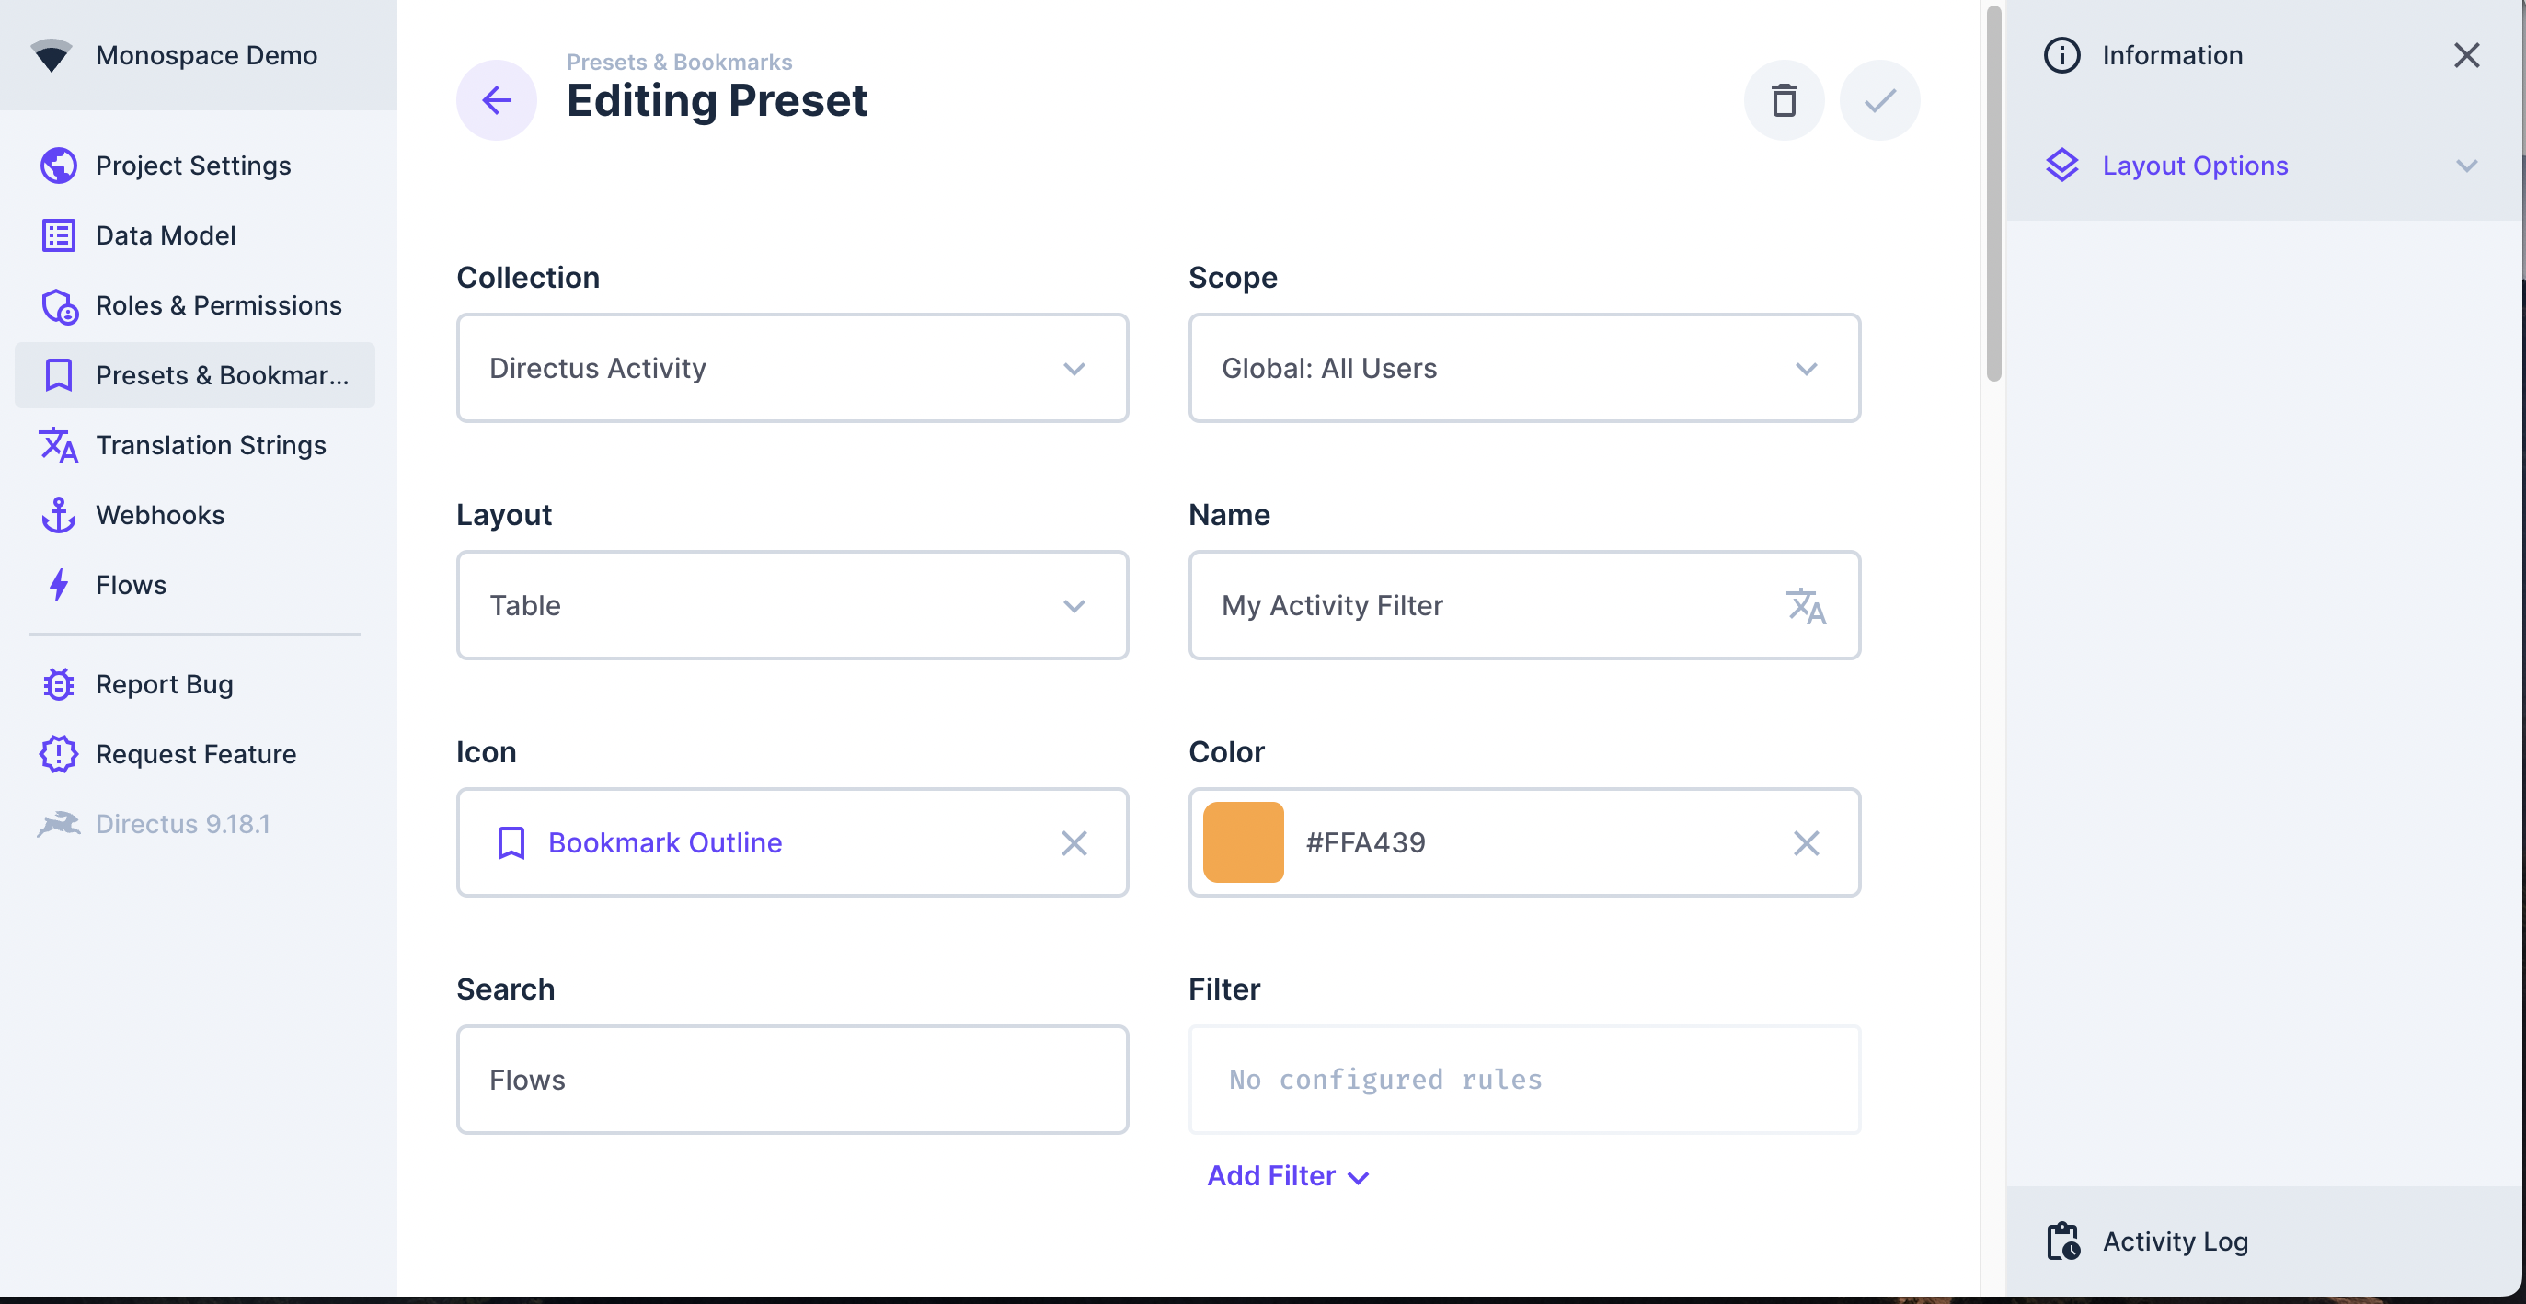Click the Directus 9.18.1 version link
Image resolution: width=2526 pixels, height=1304 pixels.
[194, 824]
